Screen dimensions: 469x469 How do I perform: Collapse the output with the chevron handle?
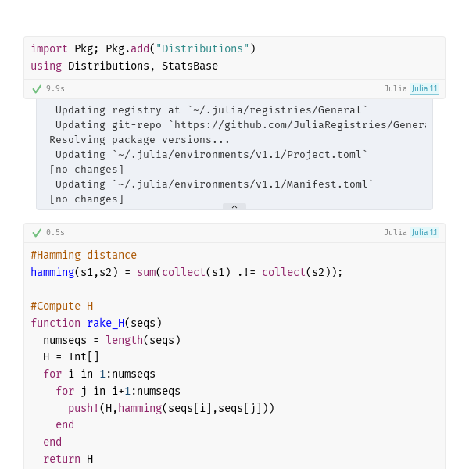click(x=234, y=206)
